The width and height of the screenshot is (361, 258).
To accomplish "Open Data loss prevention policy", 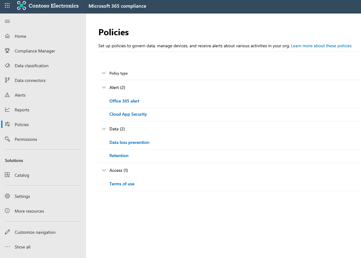I will click(x=129, y=142).
